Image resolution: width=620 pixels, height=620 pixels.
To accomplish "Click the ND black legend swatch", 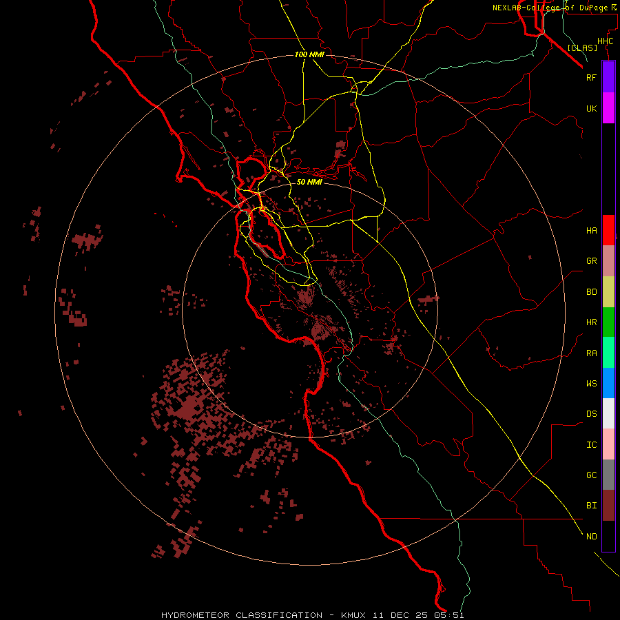I will pyautogui.click(x=608, y=536).
